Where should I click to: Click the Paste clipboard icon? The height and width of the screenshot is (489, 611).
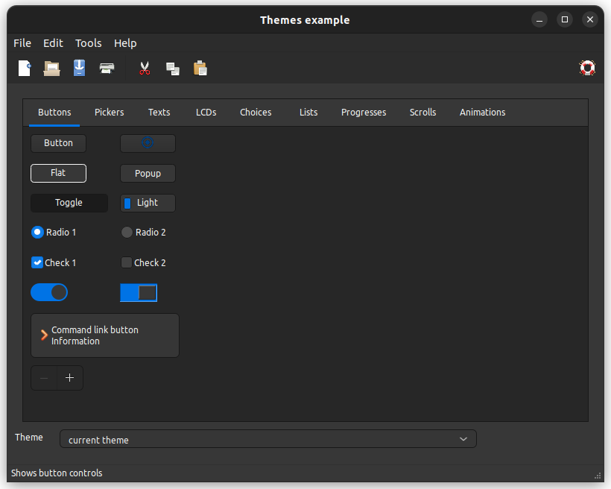[x=200, y=69]
